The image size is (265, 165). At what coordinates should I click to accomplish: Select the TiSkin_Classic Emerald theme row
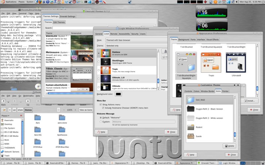(x=69, y=74)
